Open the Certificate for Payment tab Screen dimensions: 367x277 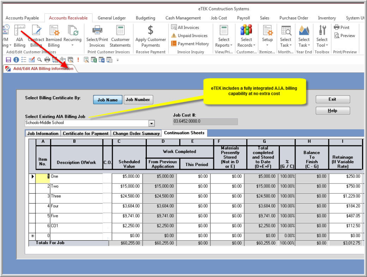pos(86,134)
